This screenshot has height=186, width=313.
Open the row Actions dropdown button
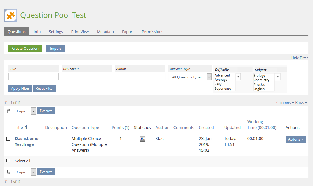click(x=295, y=139)
